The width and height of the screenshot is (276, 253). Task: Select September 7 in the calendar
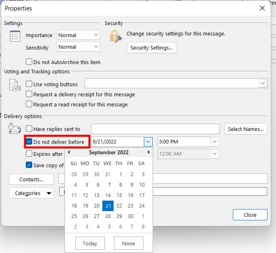(x=109, y=185)
